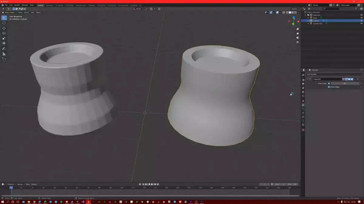364x204 pixels.
Task: Open the viewport Options dropdown
Action: 295,9
